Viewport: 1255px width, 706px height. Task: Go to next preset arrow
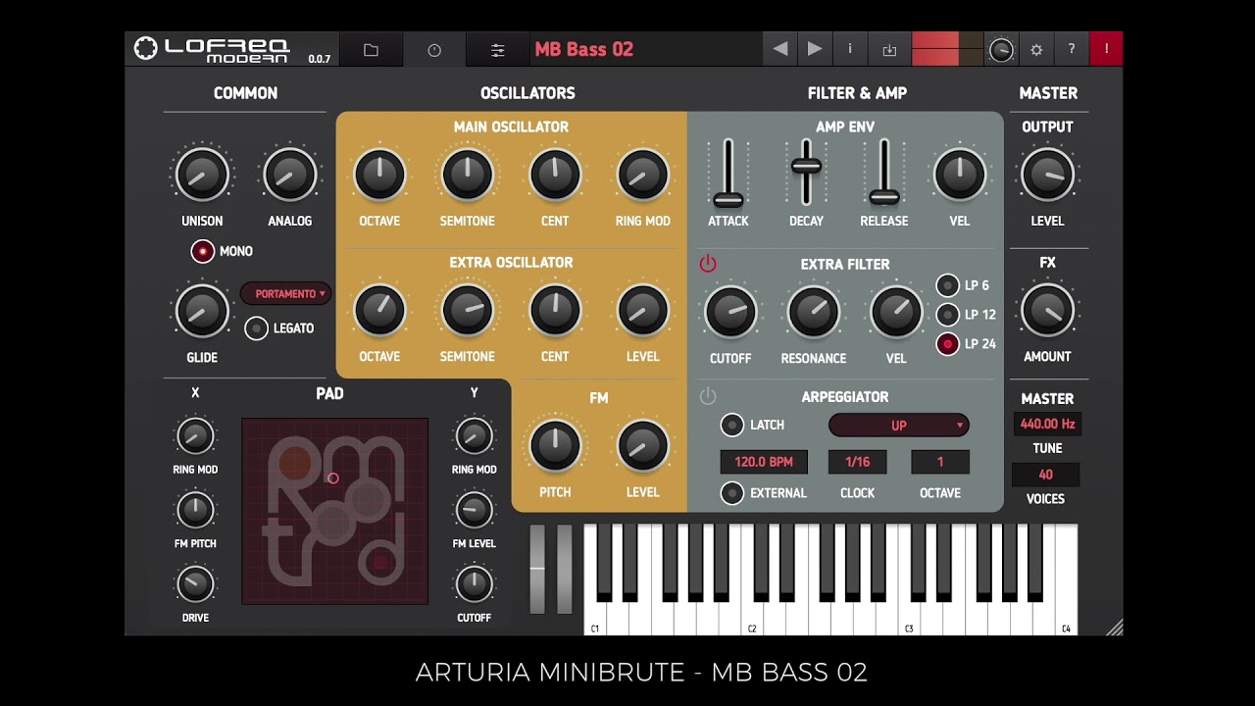click(x=815, y=49)
